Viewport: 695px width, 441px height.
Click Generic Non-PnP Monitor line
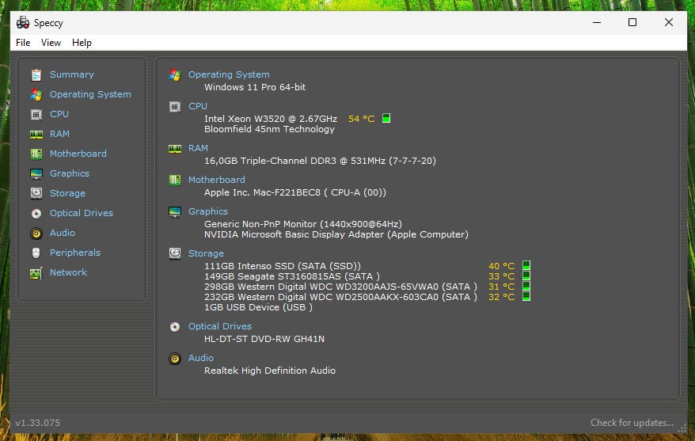pyautogui.click(x=302, y=224)
